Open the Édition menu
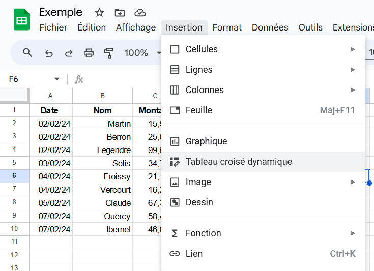Image resolution: width=374 pixels, height=271 pixels. (x=92, y=27)
